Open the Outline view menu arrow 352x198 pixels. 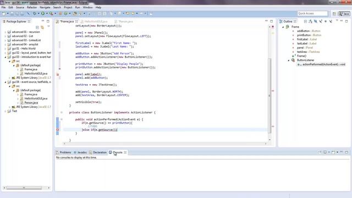click(x=337, y=21)
